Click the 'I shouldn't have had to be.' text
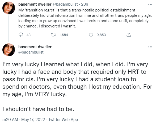The height and width of the screenshot is (126, 156). tap(38, 109)
